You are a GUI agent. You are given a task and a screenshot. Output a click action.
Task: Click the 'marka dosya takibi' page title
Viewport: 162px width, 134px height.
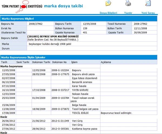(x=63, y=6)
